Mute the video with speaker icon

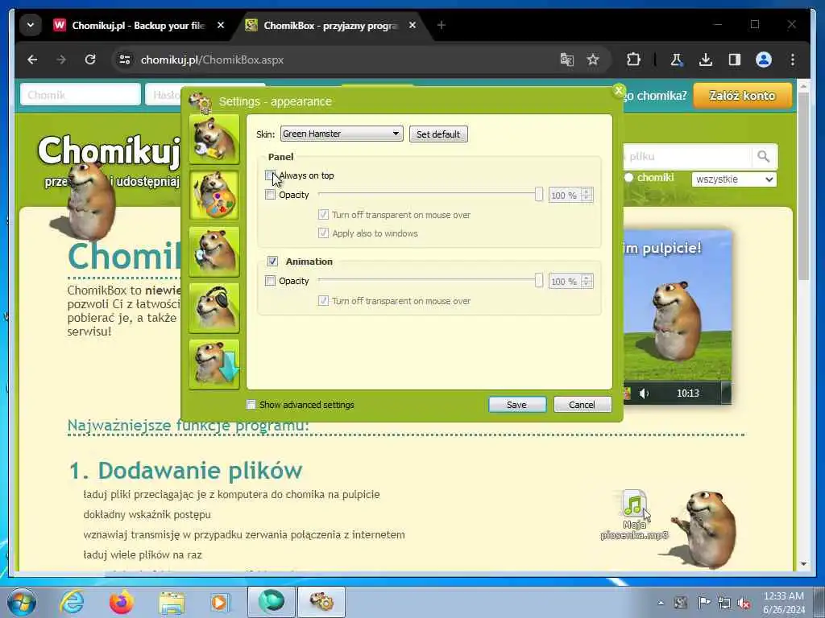(x=644, y=393)
